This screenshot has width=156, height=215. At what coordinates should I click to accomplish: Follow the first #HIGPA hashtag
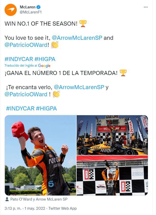pos(45,59)
